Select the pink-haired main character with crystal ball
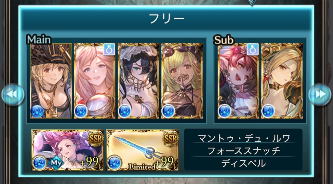Image resolution: width=333 pixels, height=184 pixels. (95, 81)
